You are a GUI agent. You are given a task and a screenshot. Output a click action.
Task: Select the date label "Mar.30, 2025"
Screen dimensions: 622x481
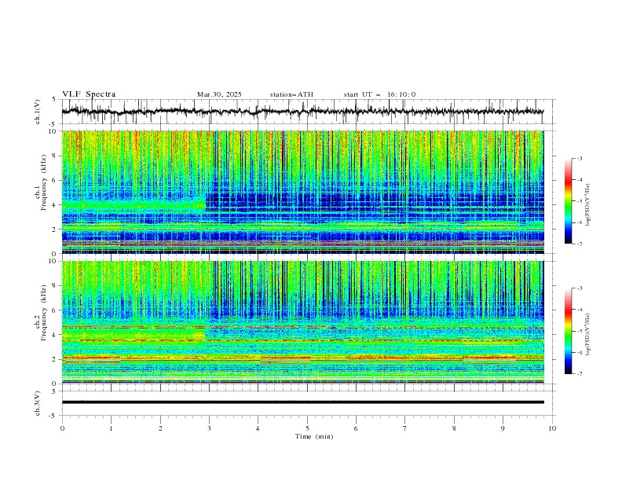click(x=219, y=94)
